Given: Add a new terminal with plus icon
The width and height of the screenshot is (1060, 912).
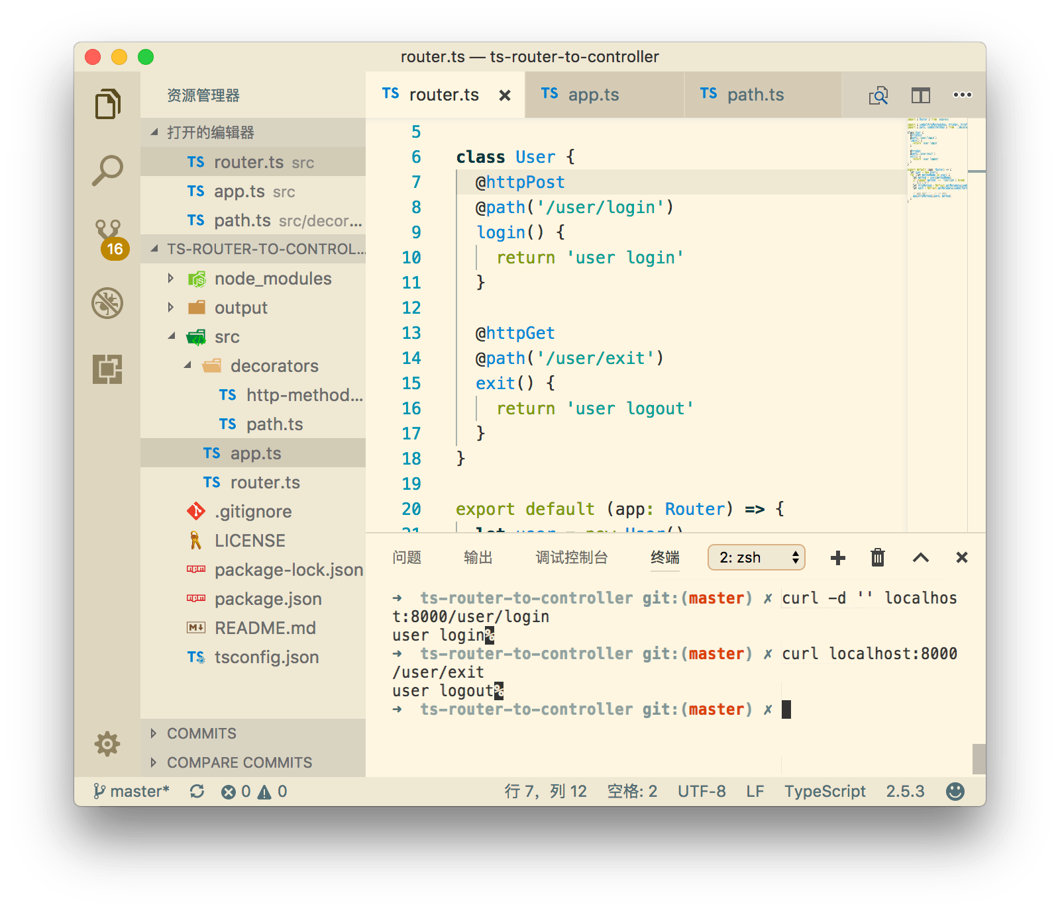Looking at the screenshot, I should coord(837,558).
